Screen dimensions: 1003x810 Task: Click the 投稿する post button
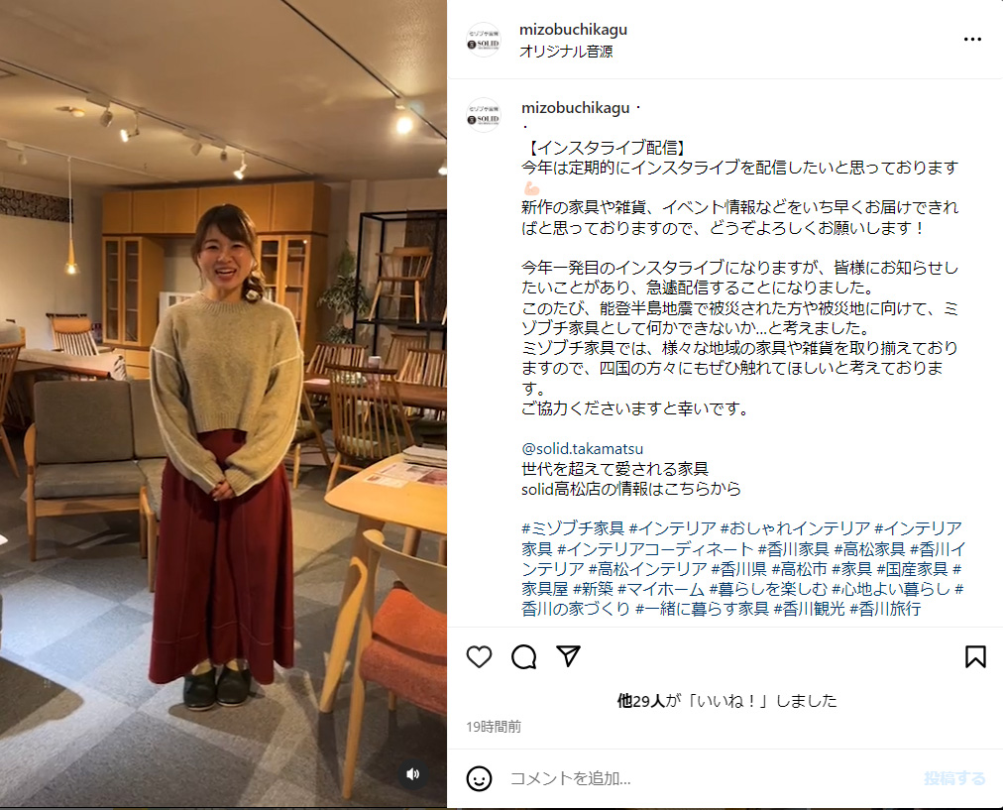(954, 778)
